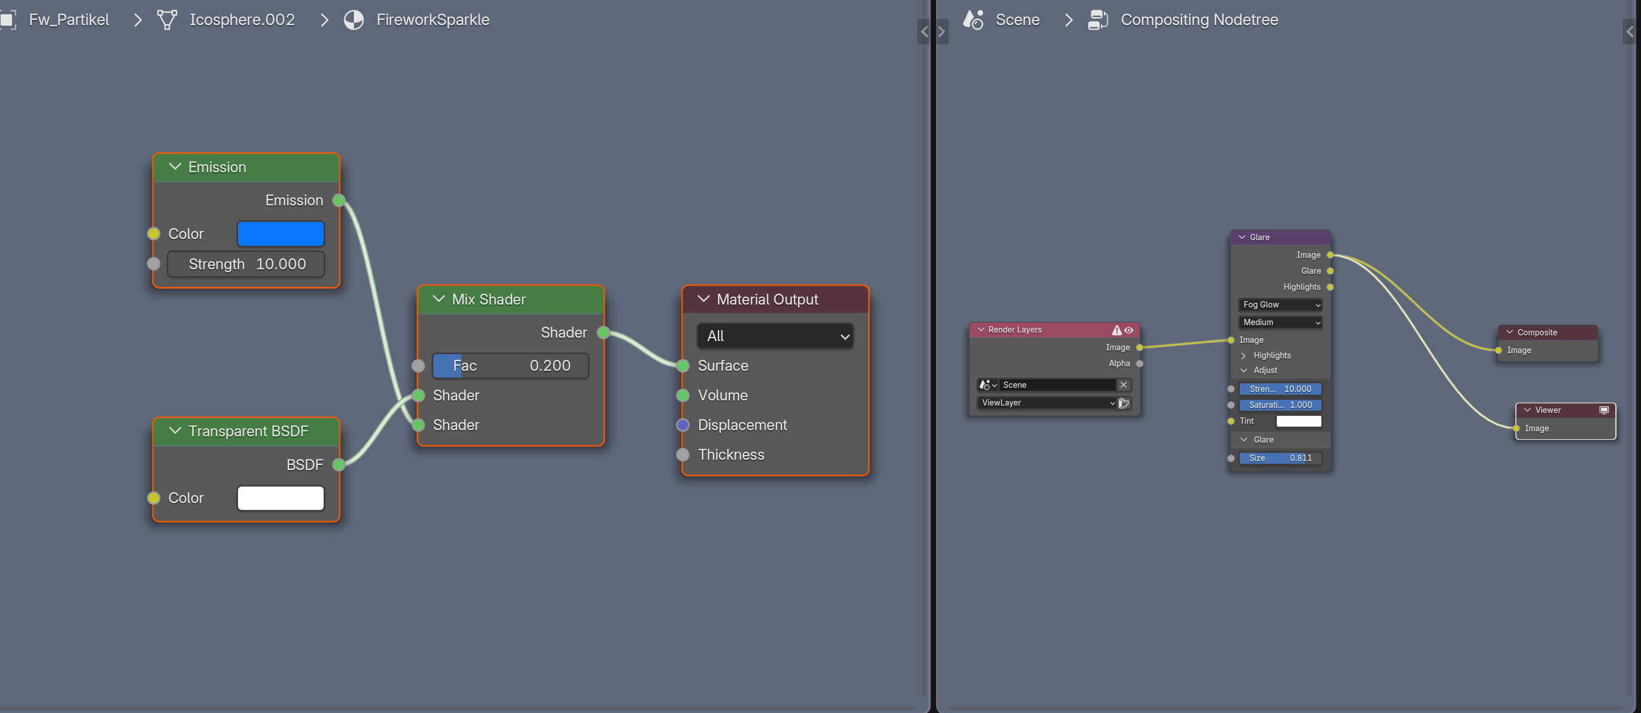Open the blue Emission Color swatch

coord(280,234)
